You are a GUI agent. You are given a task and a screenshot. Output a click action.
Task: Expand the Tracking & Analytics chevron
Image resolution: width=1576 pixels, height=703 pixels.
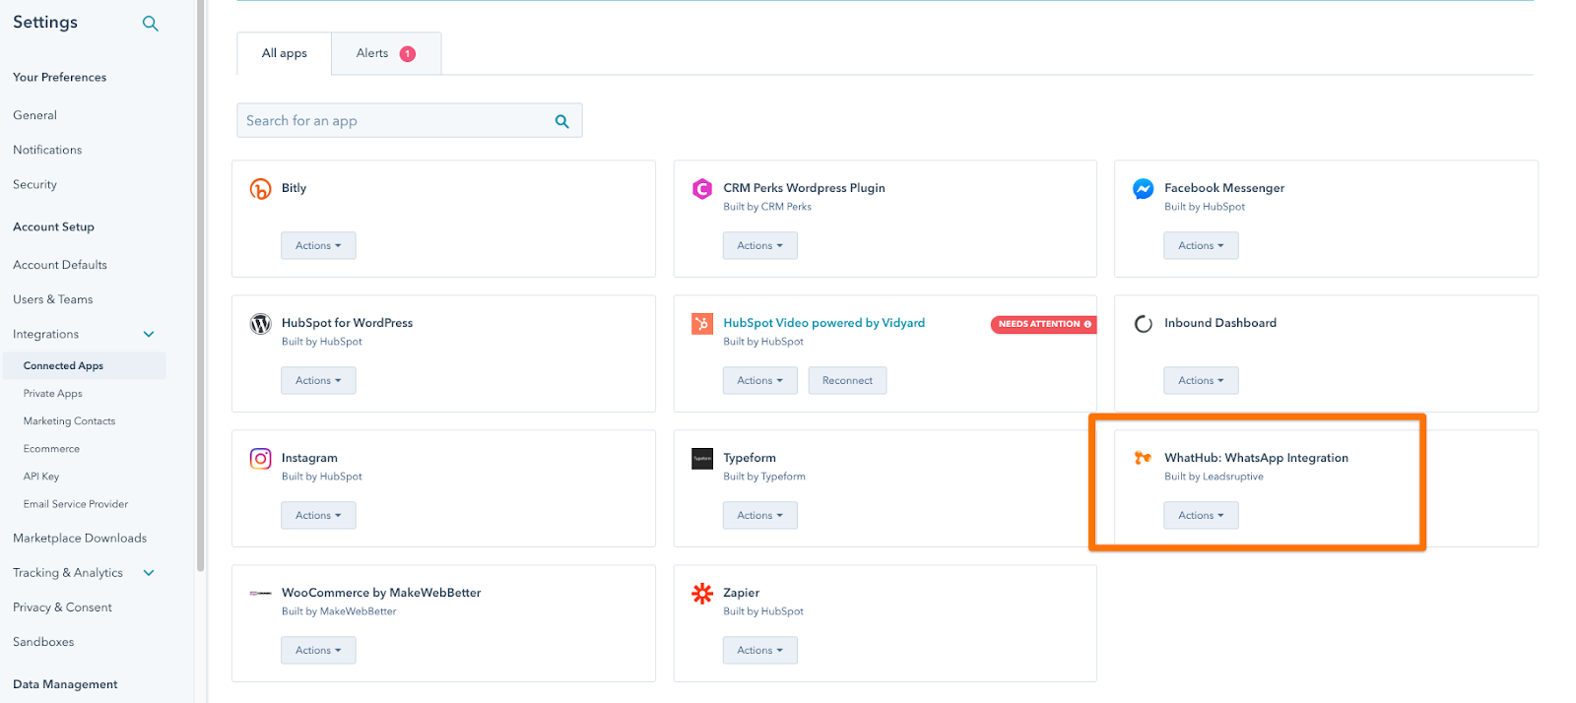point(149,573)
